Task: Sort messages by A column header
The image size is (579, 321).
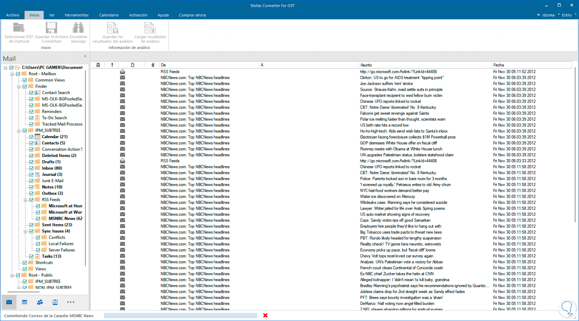Action: point(309,65)
